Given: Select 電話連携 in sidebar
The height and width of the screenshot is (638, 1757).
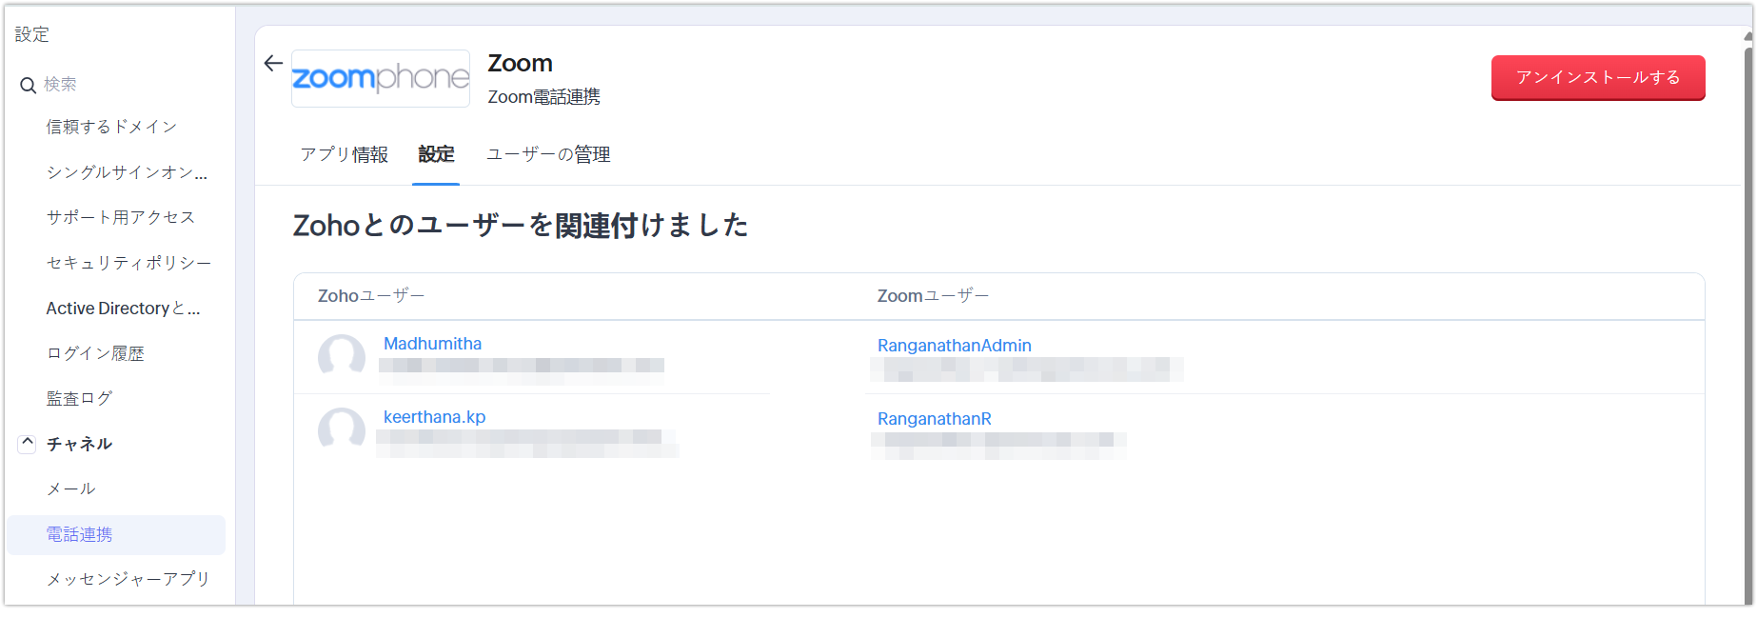Looking at the screenshot, I should 116,534.
